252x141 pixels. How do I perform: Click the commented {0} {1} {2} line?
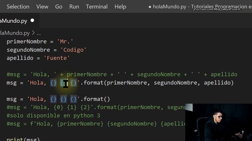tap(96, 107)
